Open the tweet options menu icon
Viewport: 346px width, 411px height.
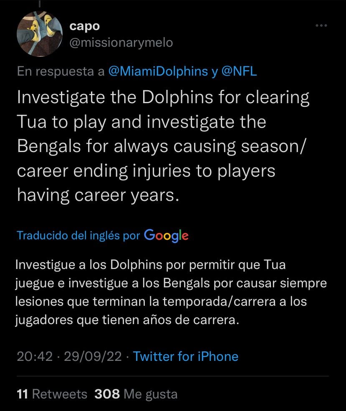click(321, 25)
